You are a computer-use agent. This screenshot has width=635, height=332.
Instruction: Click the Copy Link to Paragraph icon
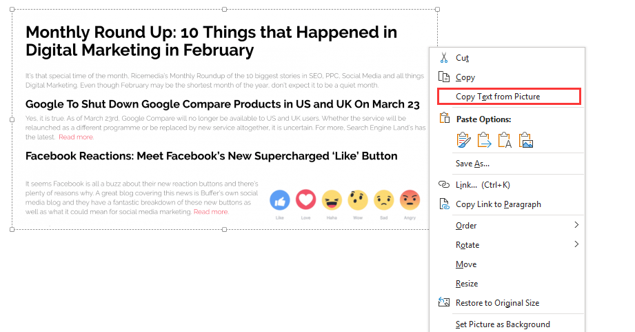coord(444,204)
